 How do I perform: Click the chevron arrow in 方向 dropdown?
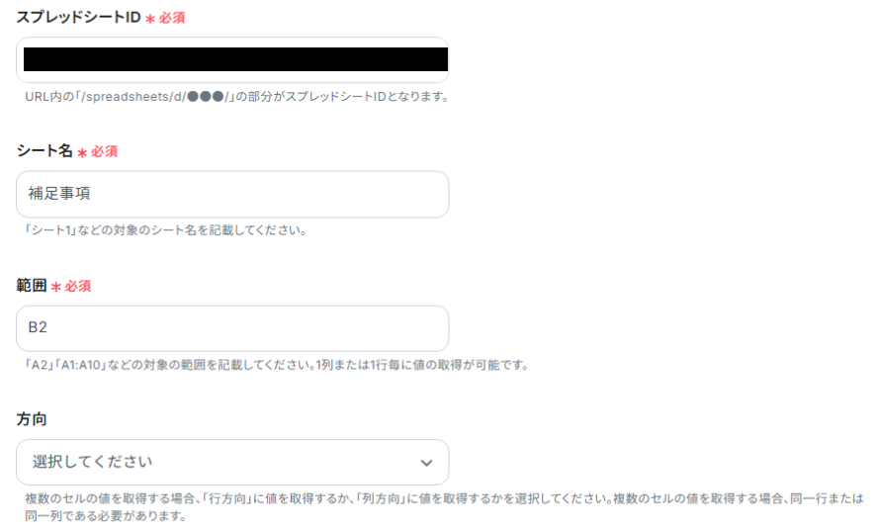426,464
